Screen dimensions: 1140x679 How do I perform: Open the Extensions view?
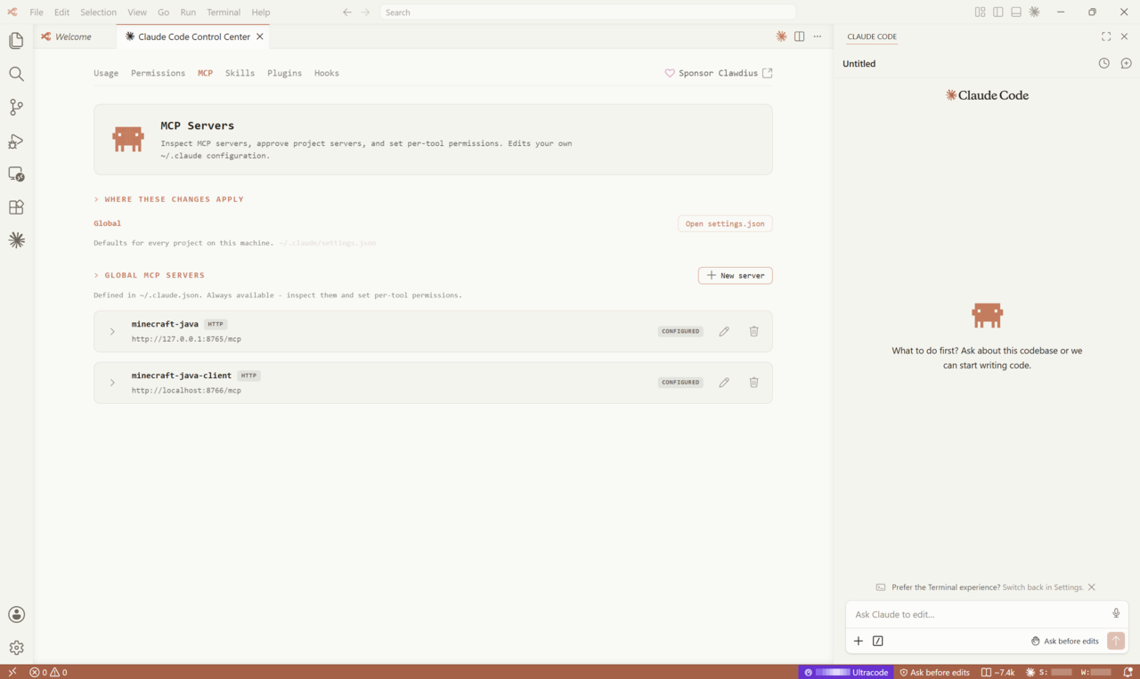pos(16,207)
